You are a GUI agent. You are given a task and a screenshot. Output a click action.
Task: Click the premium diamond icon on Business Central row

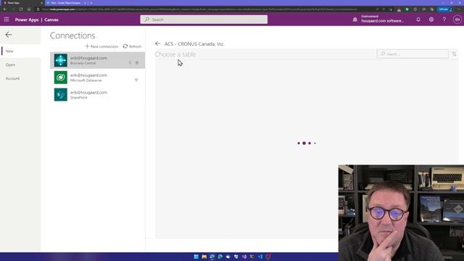click(x=137, y=63)
